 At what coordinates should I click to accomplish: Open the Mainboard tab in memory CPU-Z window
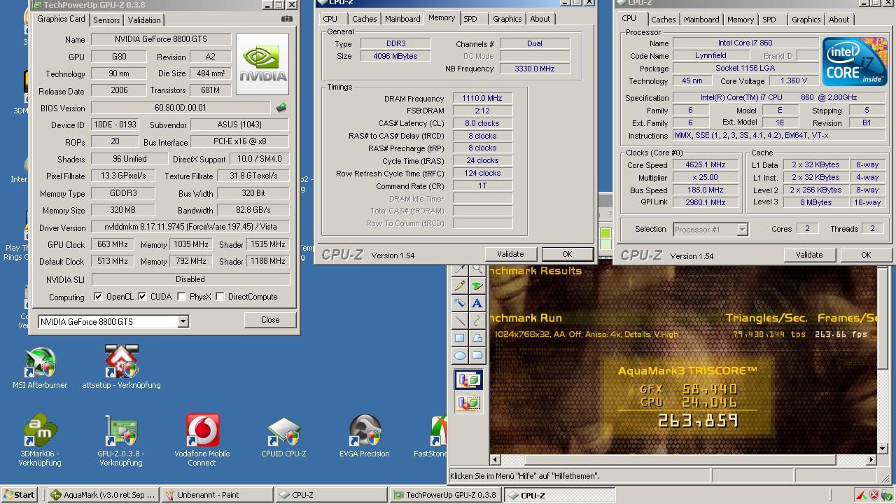click(x=403, y=19)
